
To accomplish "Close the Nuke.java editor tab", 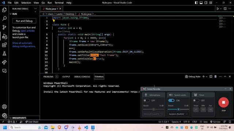I will coord(60,9).
